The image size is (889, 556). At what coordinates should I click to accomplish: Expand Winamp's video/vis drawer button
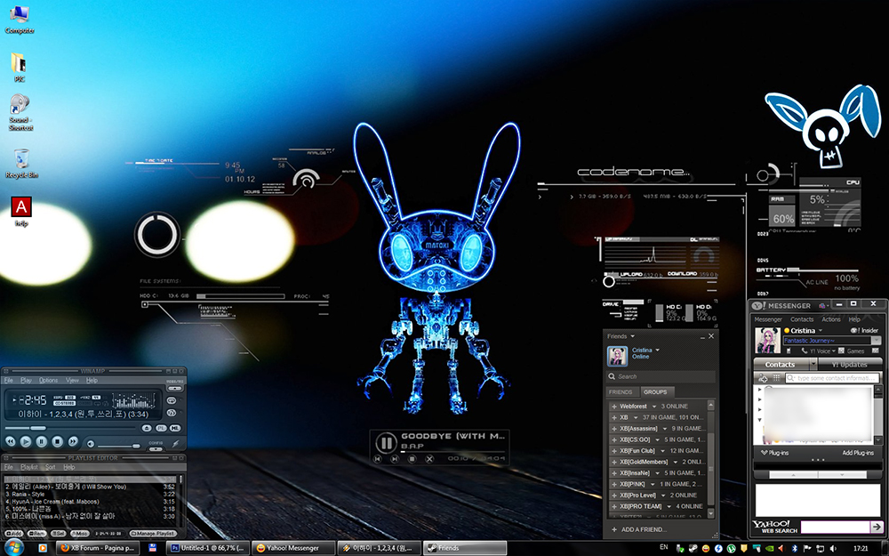(x=174, y=388)
